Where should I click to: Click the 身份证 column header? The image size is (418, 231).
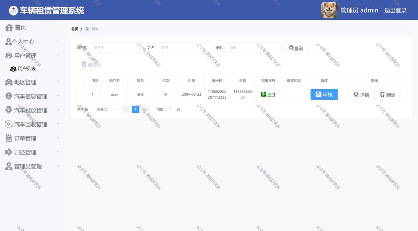coord(217,81)
